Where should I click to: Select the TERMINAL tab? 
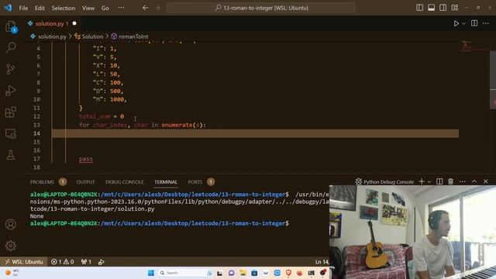tap(166, 182)
